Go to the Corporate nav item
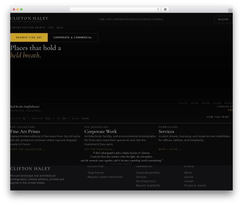Viewport: 243px width, 205px height. (x=120, y=19)
